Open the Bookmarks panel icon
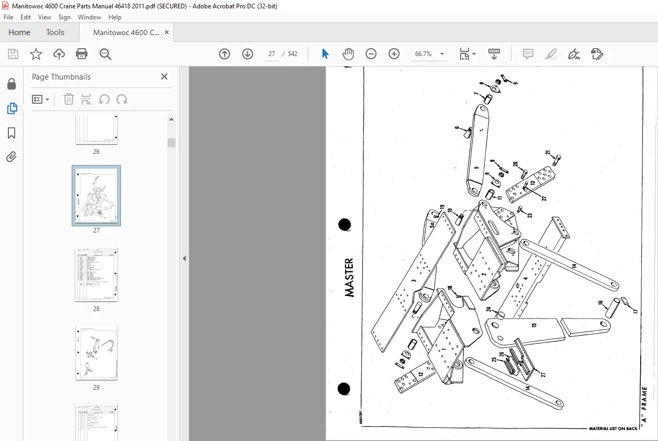Screen dimensions: 658x441 pyautogui.click(x=12, y=133)
